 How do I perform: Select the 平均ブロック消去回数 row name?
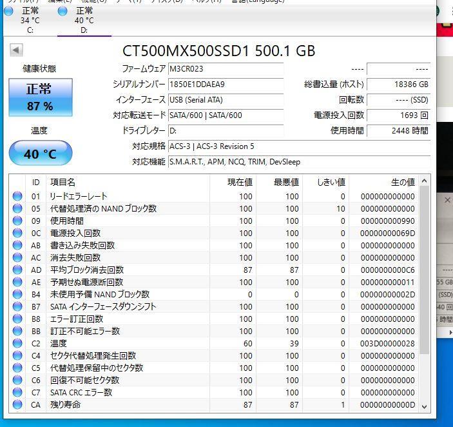(87, 270)
